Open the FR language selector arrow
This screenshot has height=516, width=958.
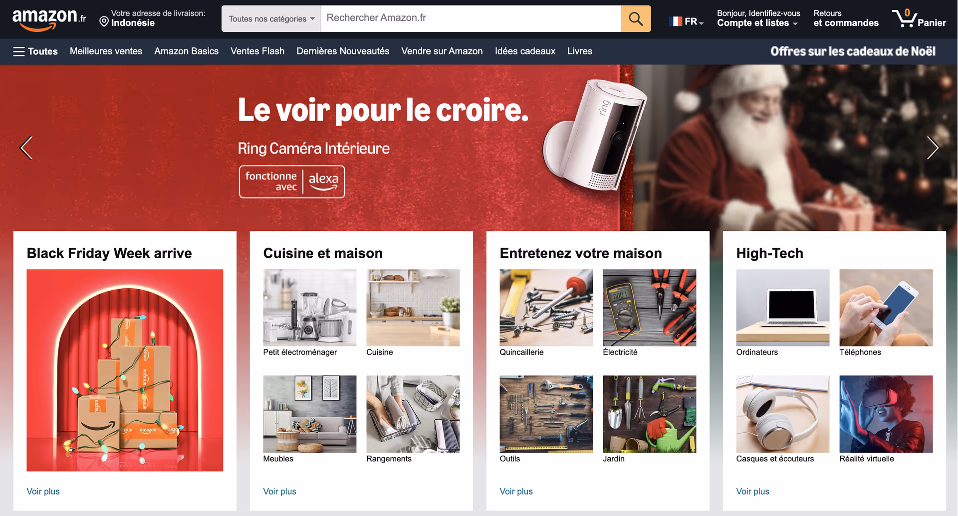(701, 23)
